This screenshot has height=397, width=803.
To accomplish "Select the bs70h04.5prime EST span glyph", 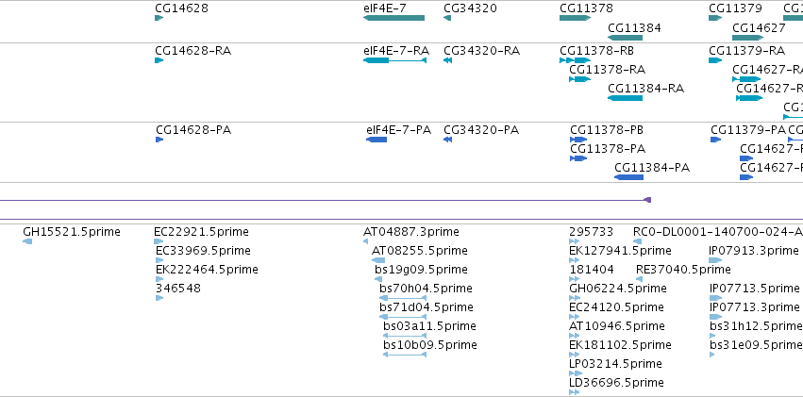I will (403, 298).
